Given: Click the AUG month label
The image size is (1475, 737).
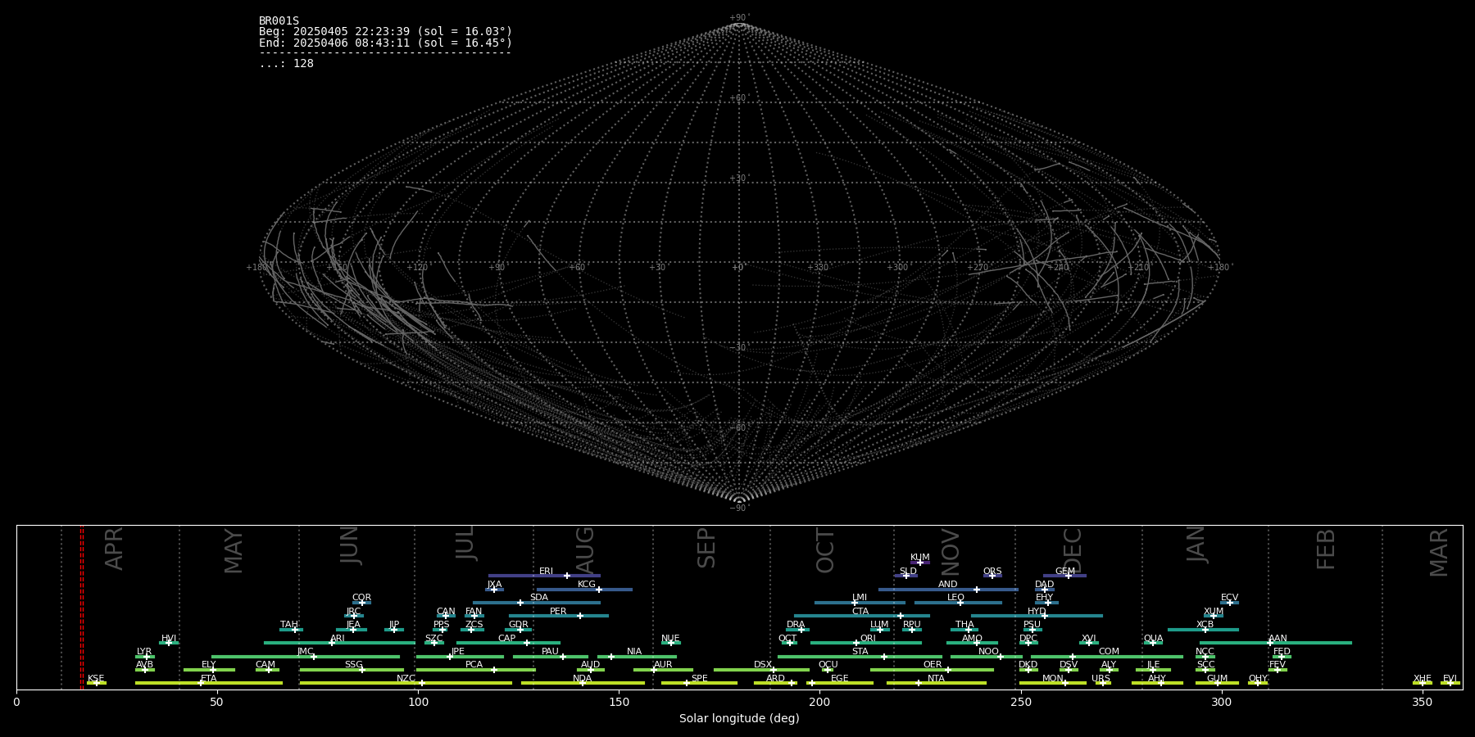Looking at the screenshot, I should click(x=585, y=550).
